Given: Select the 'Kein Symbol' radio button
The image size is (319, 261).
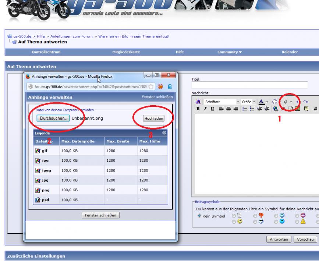Looking at the screenshot, I should [x=199, y=216].
